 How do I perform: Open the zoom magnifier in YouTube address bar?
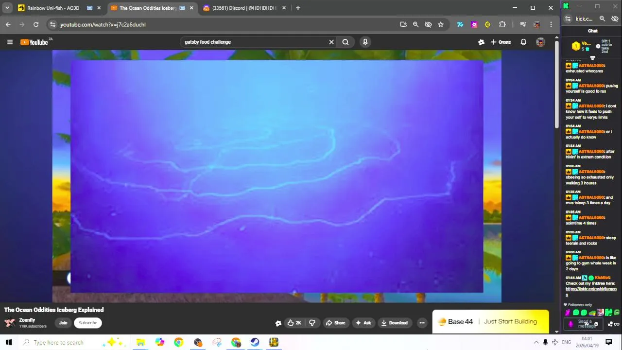tap(415, 24)
